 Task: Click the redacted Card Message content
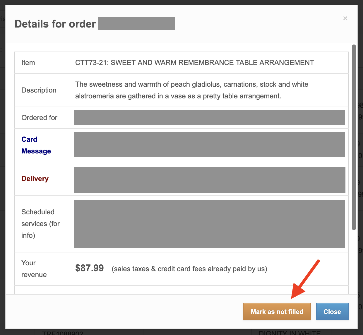click(x=209, y=144)
